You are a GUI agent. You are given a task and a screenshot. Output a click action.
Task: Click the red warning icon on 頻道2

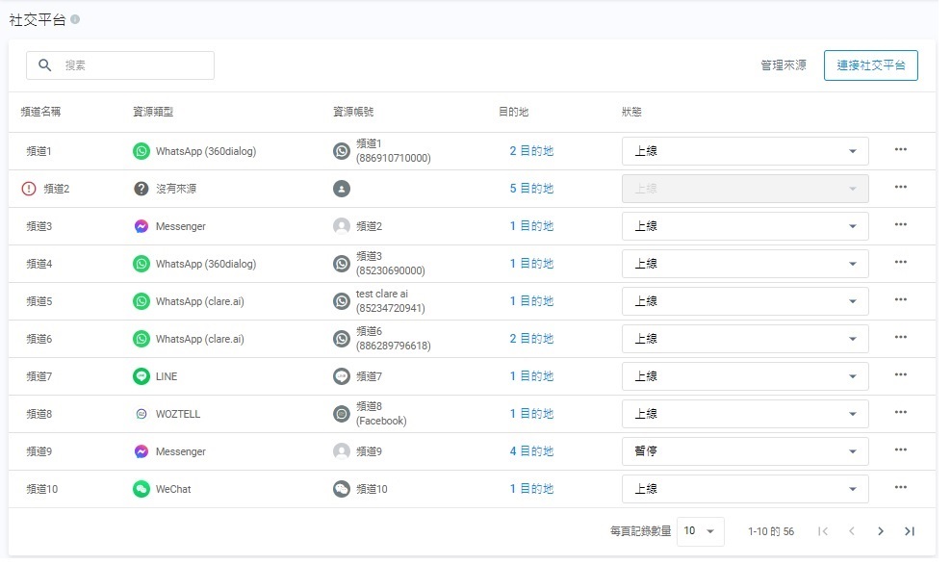[28, 189]
